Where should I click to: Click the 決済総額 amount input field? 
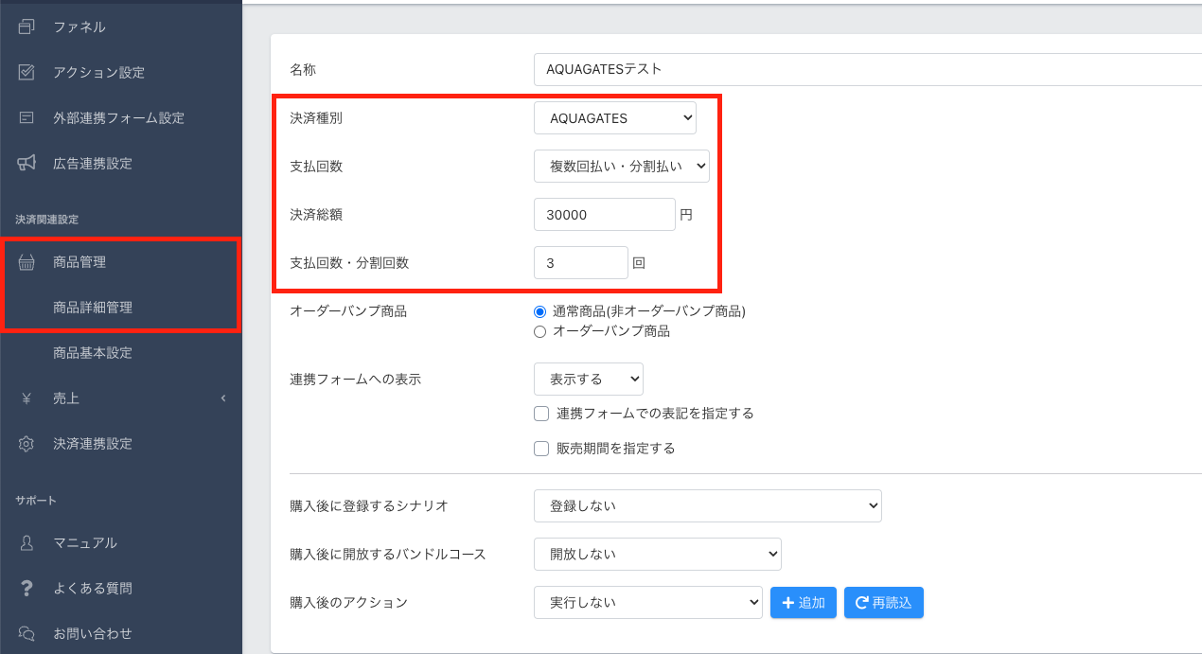point(604,215)
